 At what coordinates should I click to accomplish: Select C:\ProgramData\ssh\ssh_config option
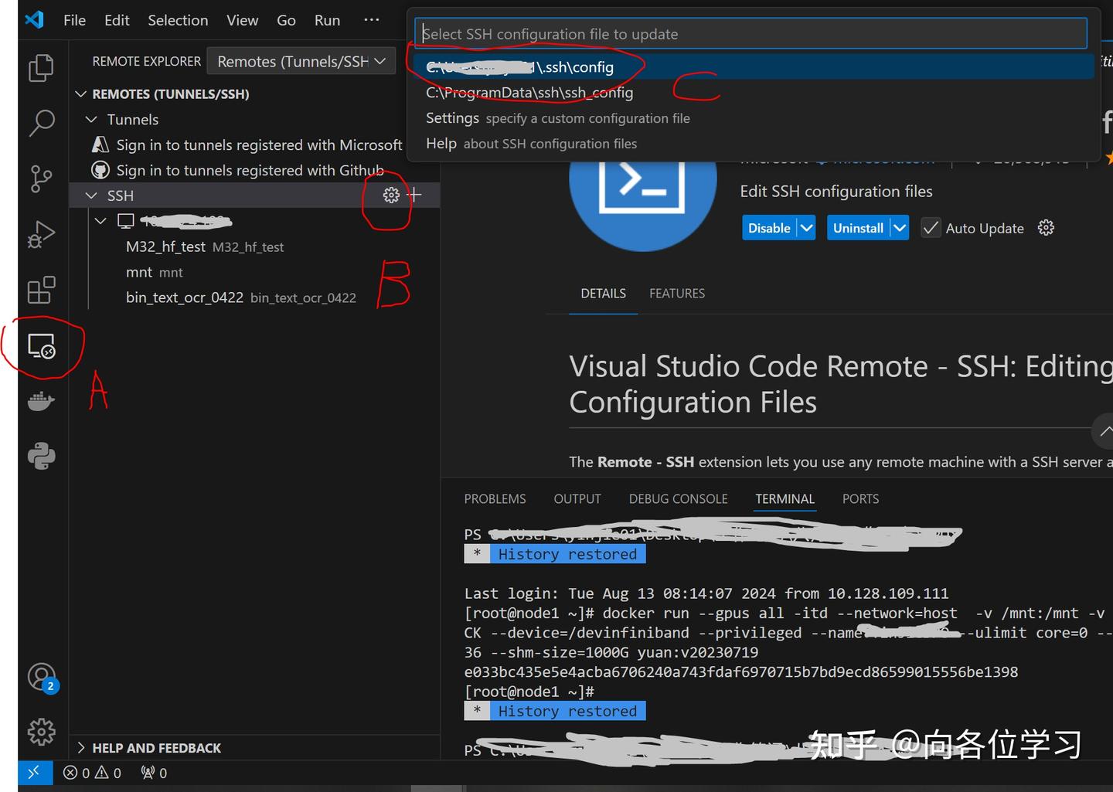click(754, 93)
